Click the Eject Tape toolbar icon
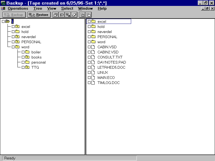The image size is (215, 161). point(68,15)
